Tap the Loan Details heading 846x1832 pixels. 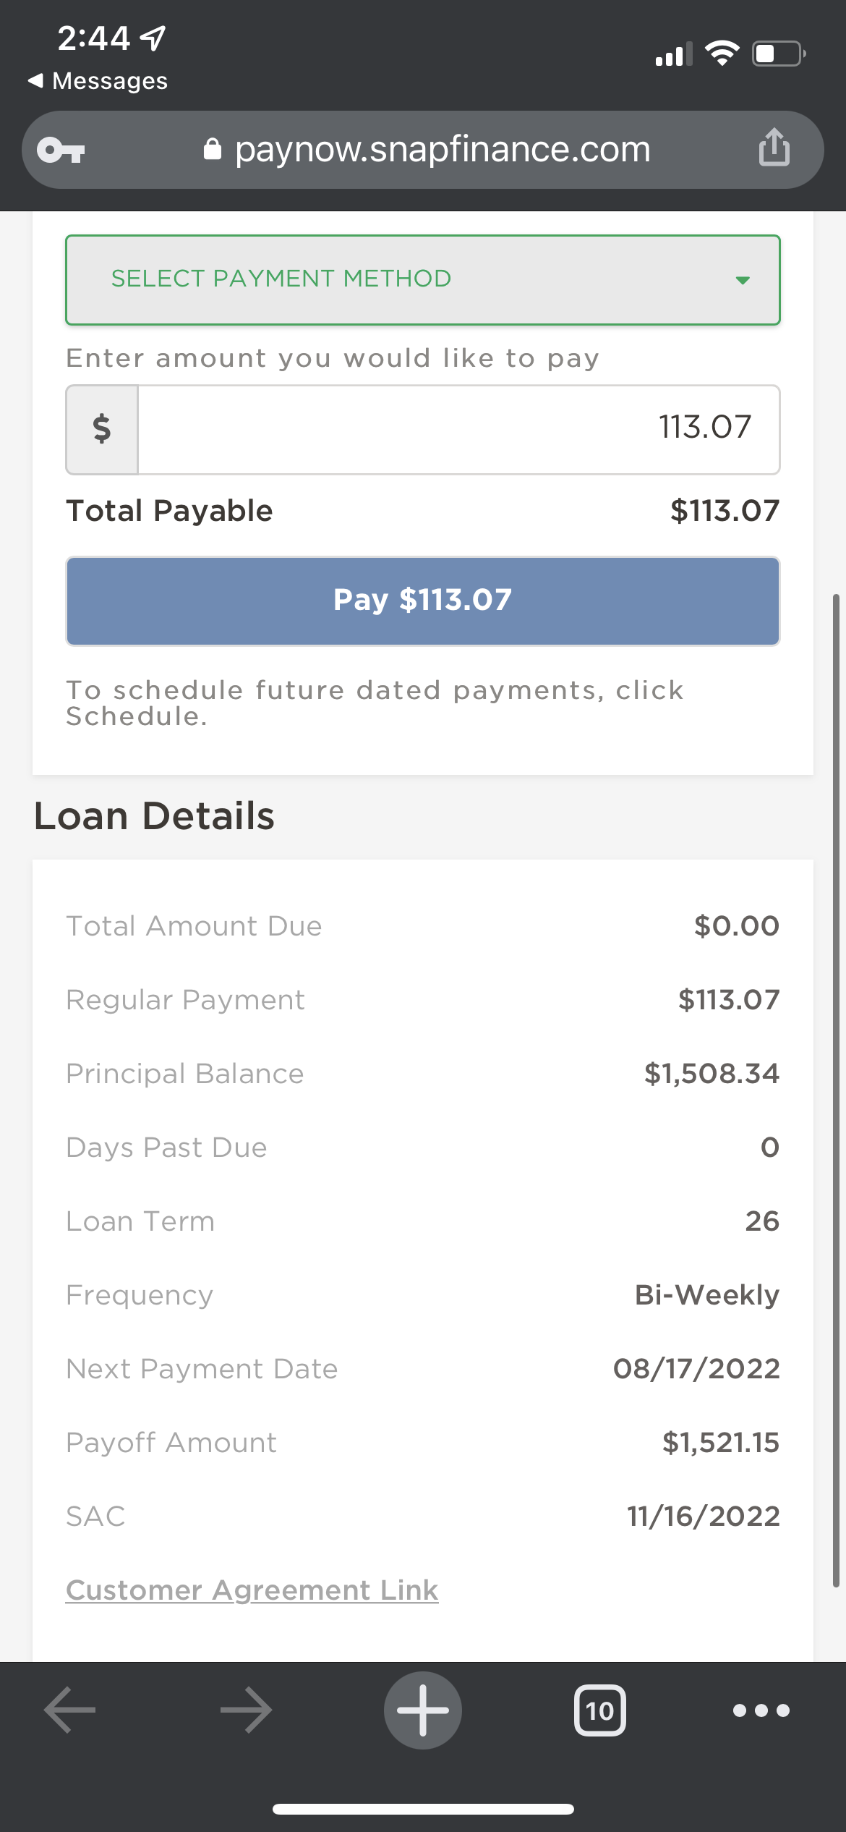click(x=154, y=816)
